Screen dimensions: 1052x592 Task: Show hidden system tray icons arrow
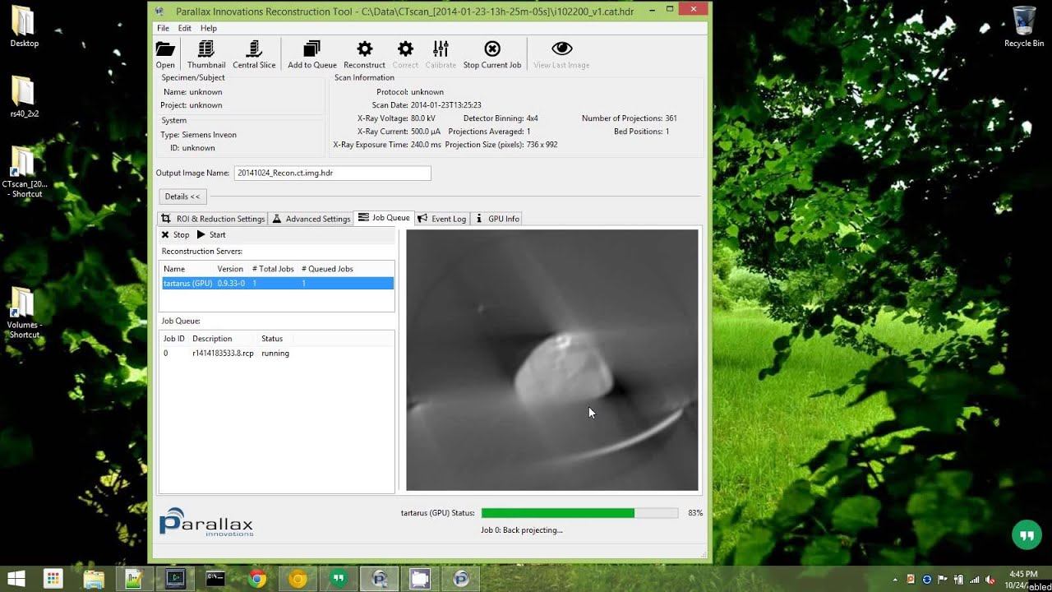[x=893, y=580]
